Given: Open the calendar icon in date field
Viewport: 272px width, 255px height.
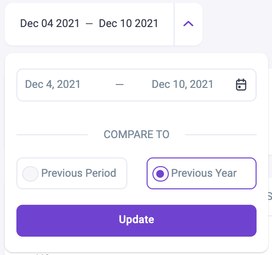Looking at the screenshot, I should click(x=241, y=85).
